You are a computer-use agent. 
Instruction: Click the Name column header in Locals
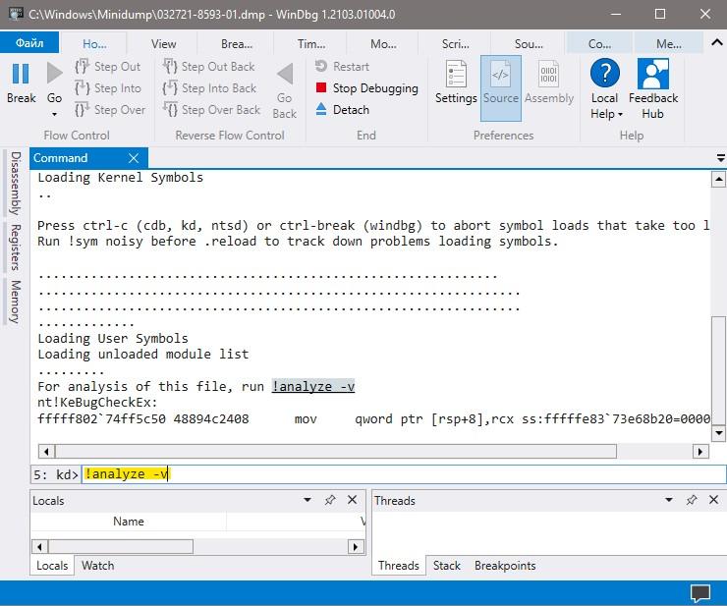[129, 522]
